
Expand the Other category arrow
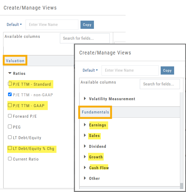[x=85, y=178]
